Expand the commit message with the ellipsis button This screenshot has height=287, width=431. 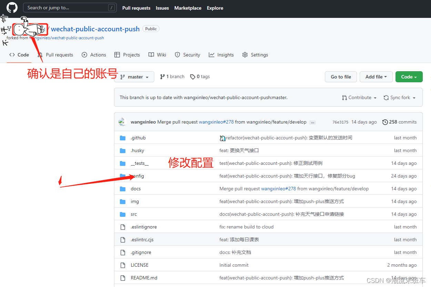[312, 122]
